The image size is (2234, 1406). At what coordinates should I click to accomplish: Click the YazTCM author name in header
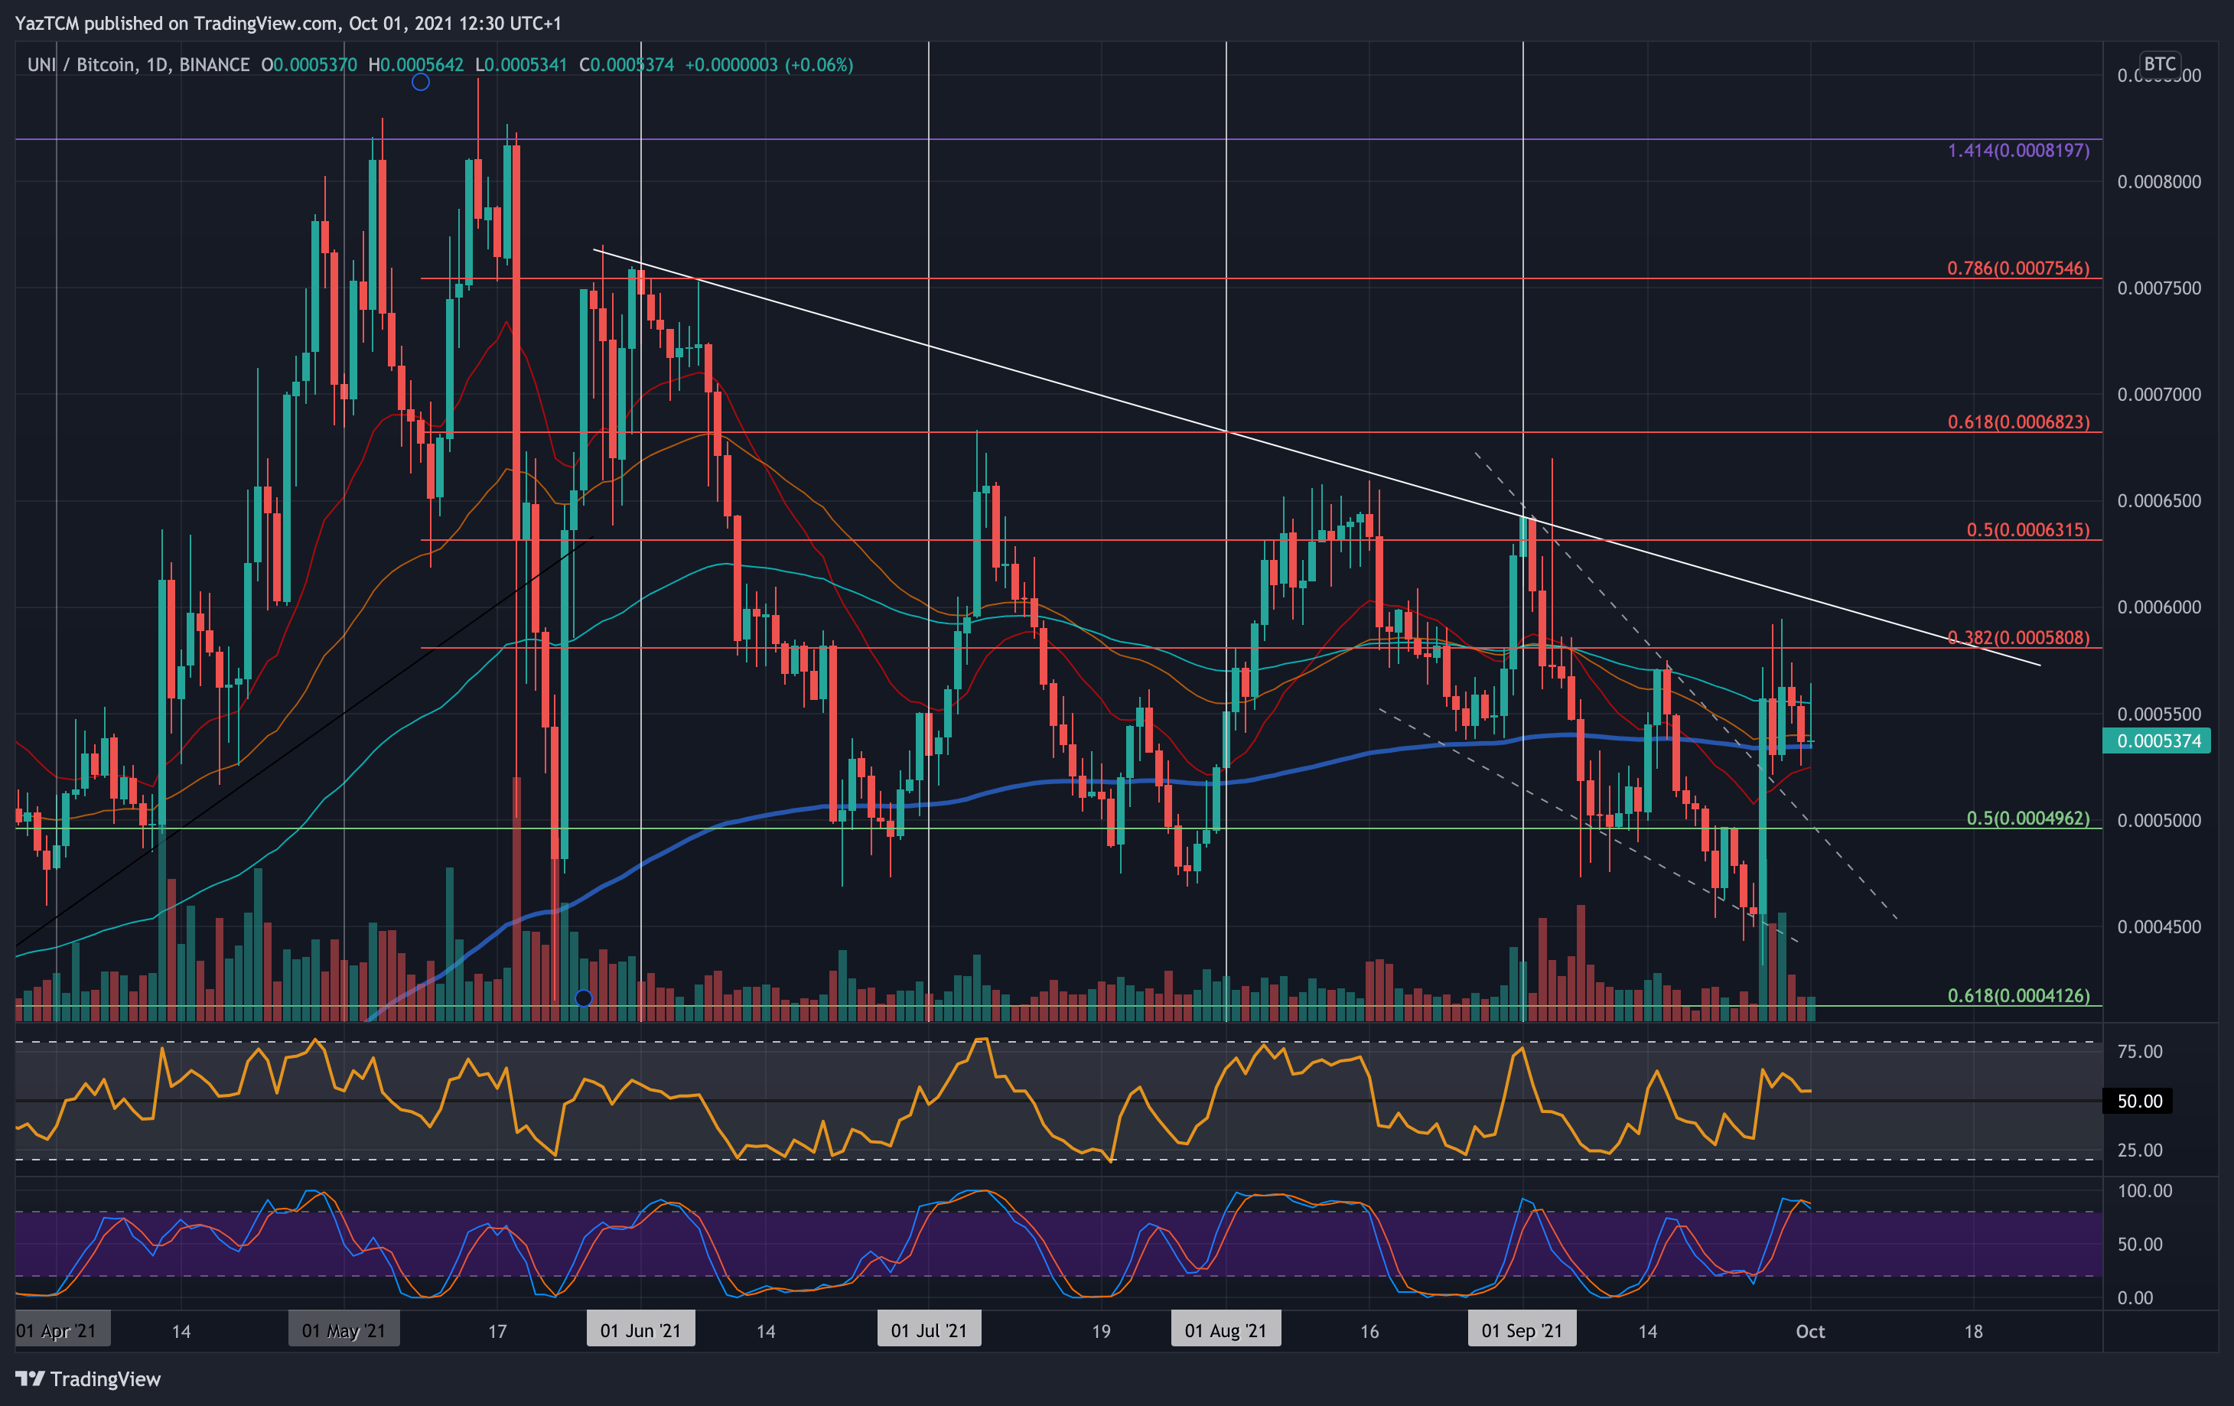pyautogui.click(x=44, y=24)
